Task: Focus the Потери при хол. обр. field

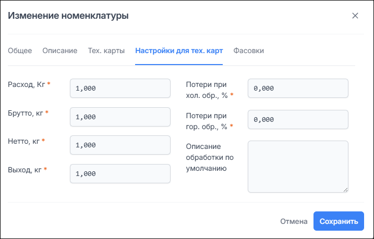Action: point(297,89)
